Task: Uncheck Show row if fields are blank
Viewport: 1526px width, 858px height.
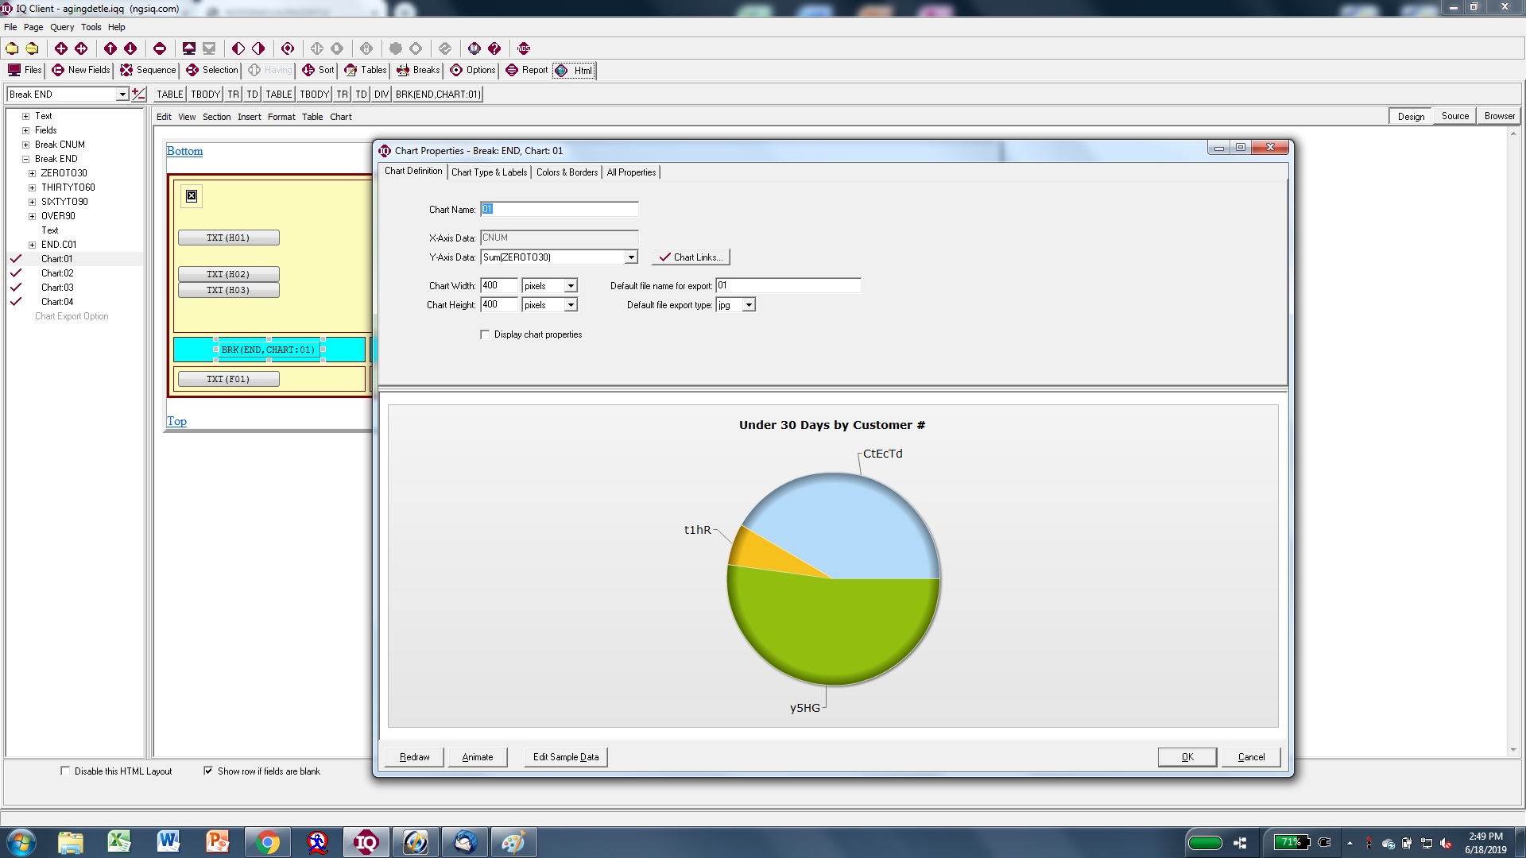Action: tap(208, 771)
